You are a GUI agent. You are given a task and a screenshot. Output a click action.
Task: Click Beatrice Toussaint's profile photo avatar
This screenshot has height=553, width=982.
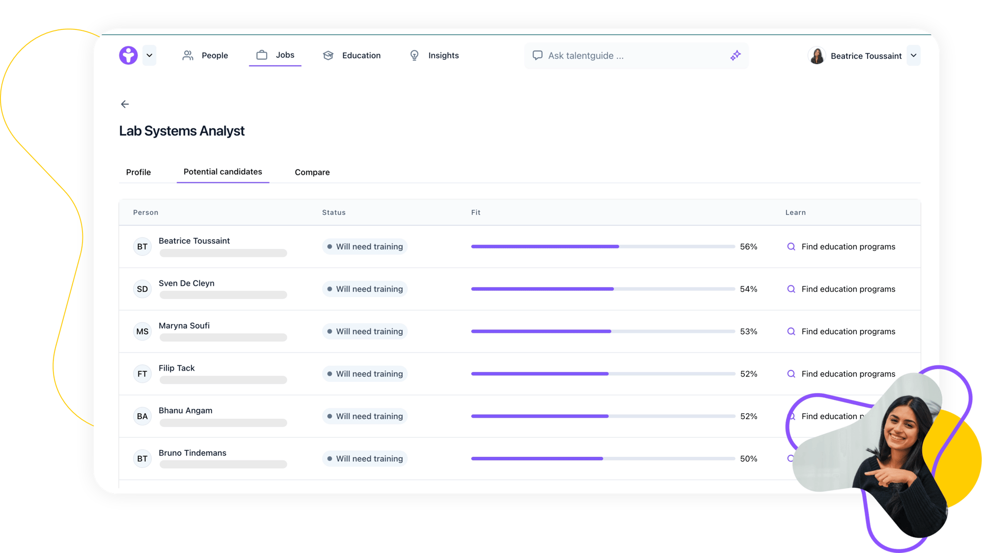click(817, 56)
